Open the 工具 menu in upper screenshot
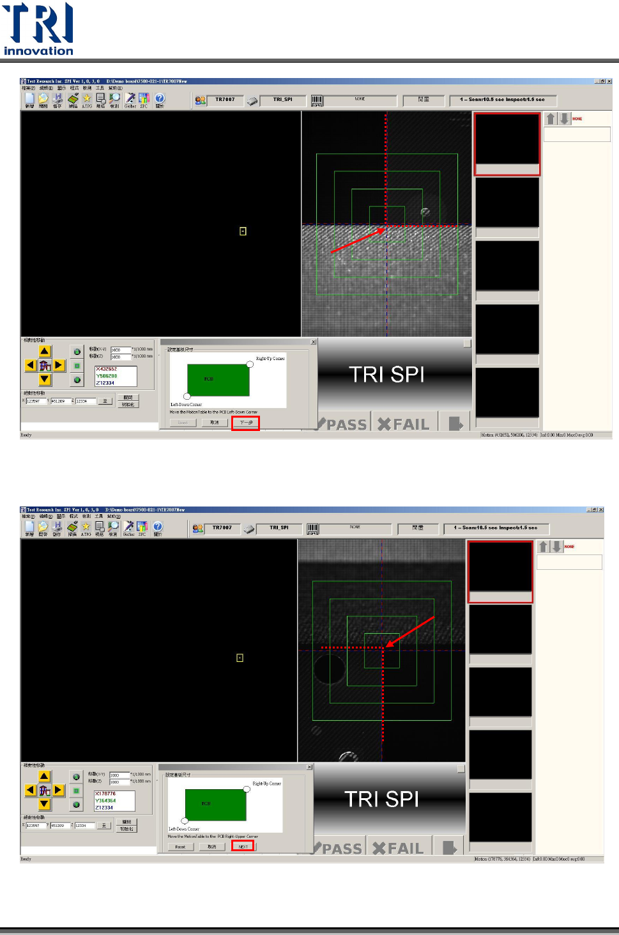619x935 pixels. point(100,88)
